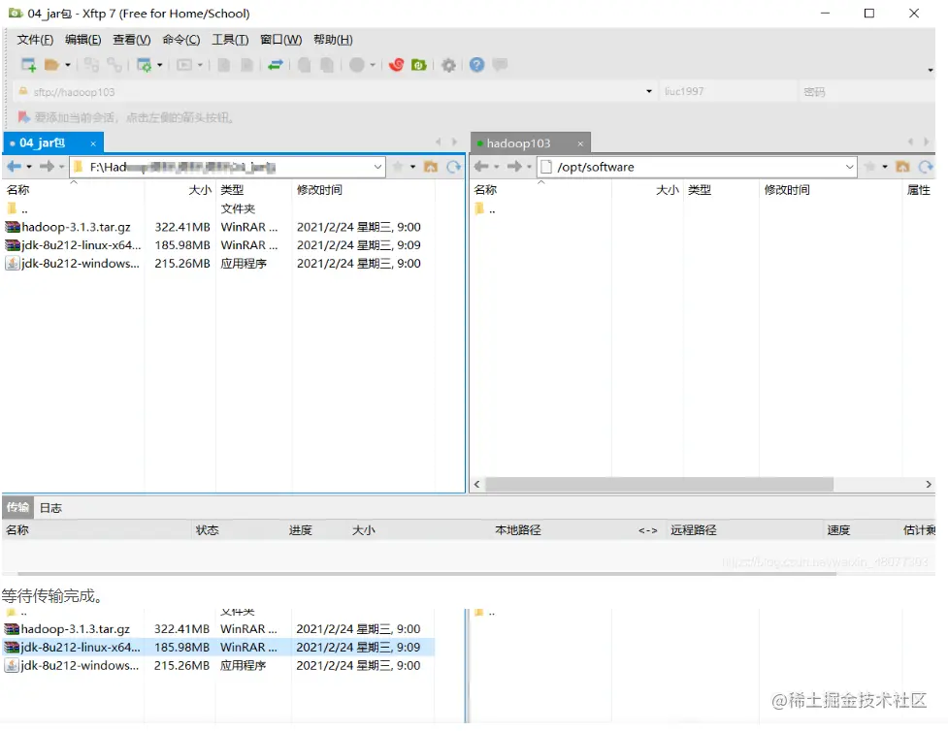Click the bookmark star in the remote pane
Viewport: 948px width, 731px height.
point(869,167)
